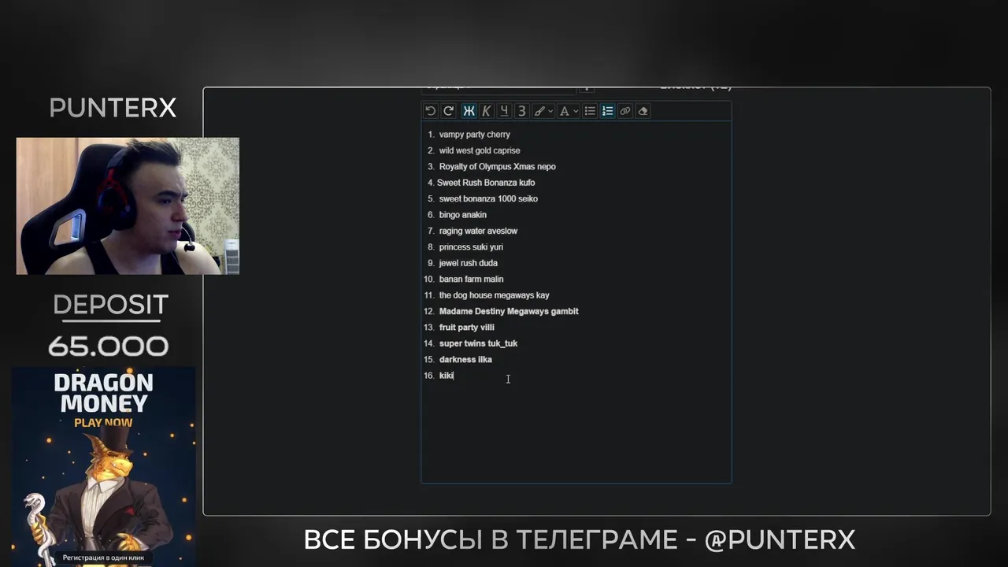Click the line 'wild west gold caprise'
This screenshot has width=1008, height=567.
coord(480,150)
